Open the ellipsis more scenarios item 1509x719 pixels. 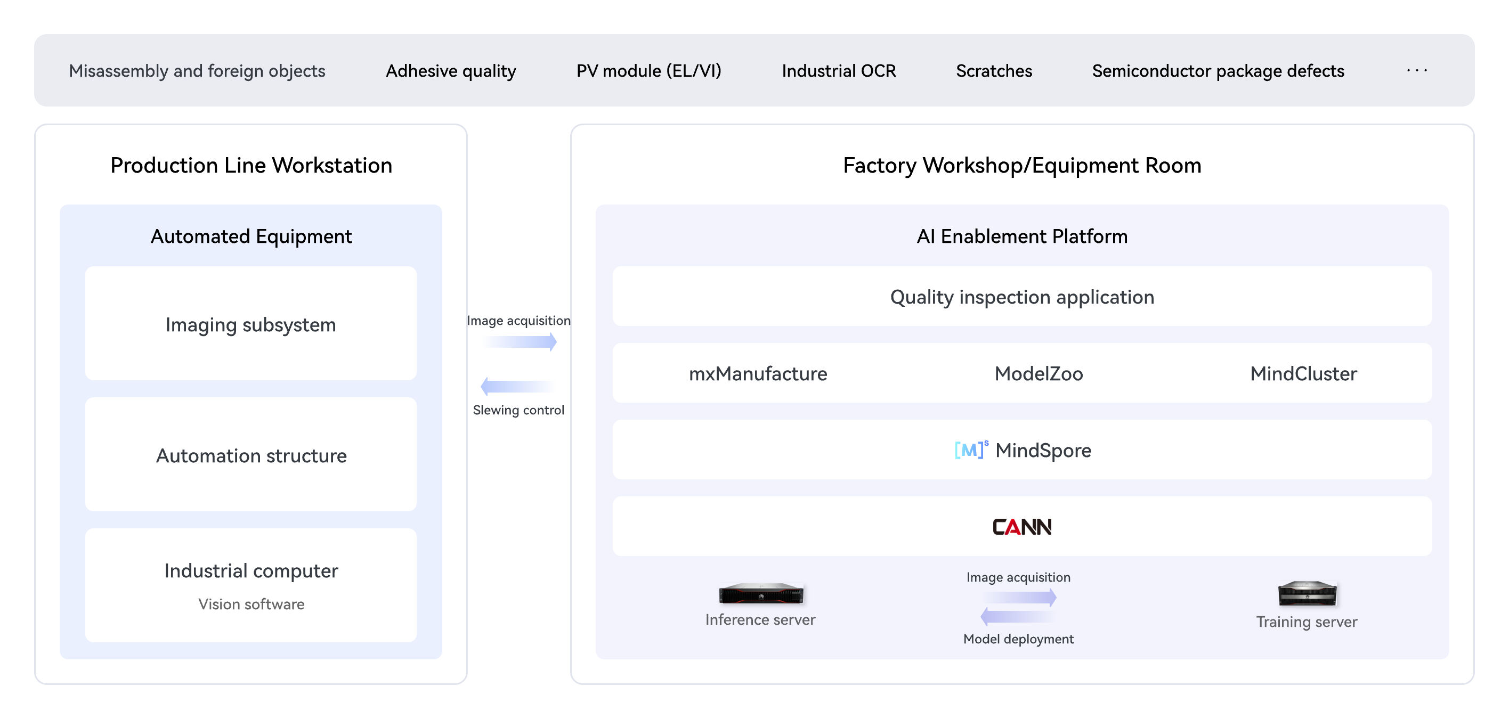coord(1416,70)
